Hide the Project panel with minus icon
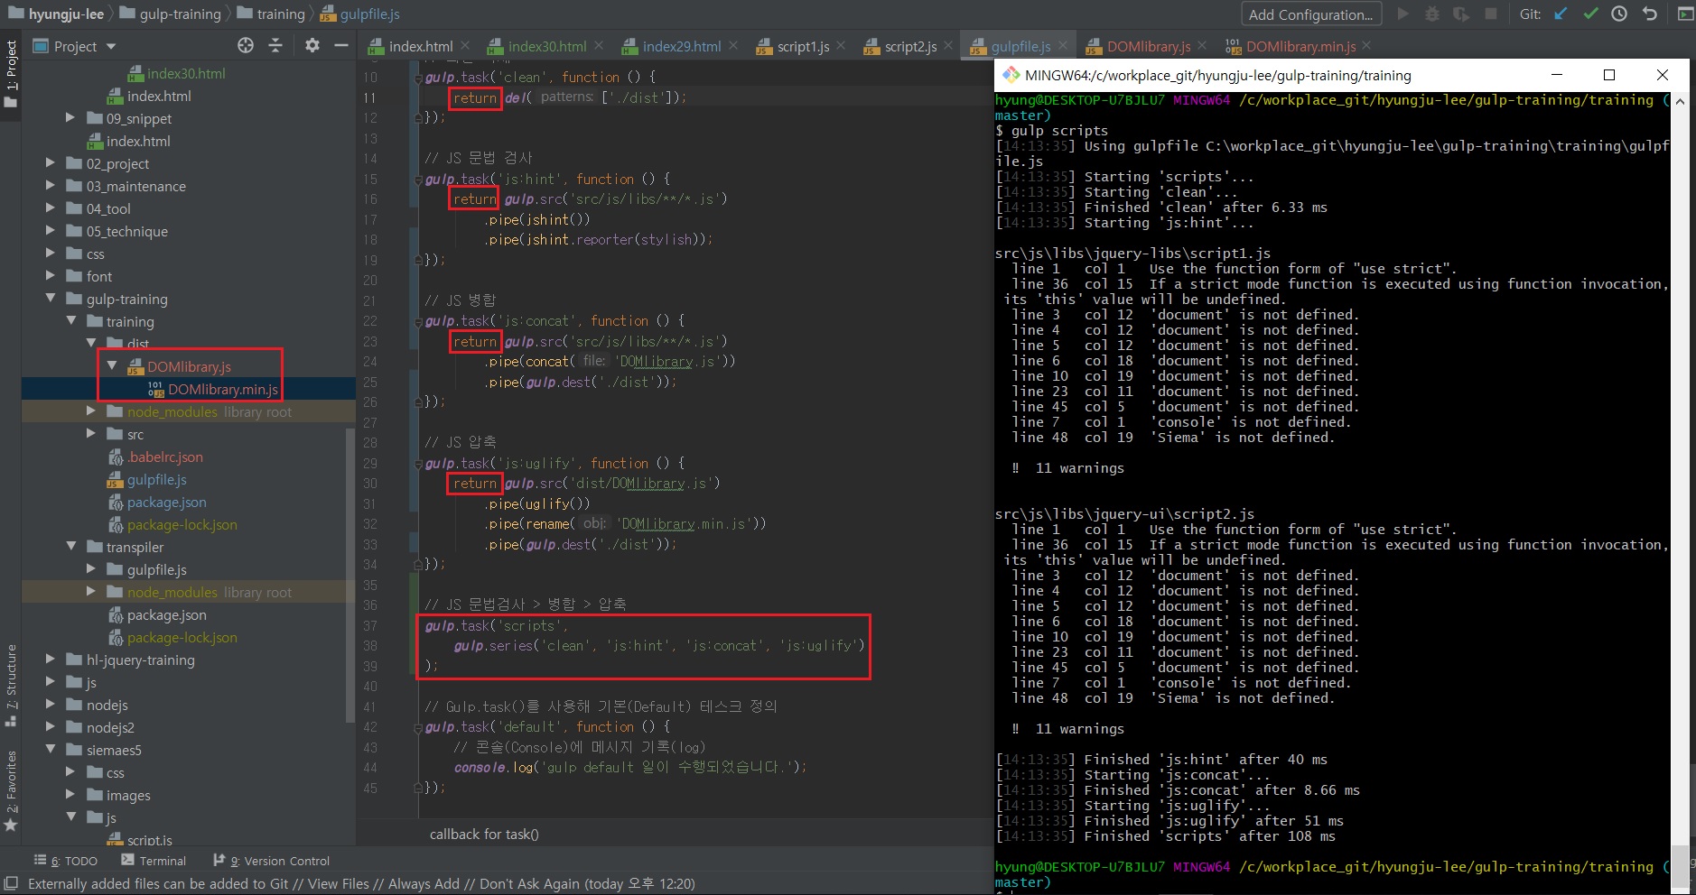 pos(341,45)
